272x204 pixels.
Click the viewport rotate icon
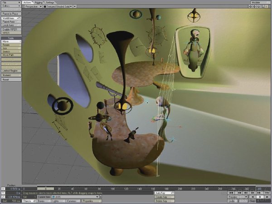coord(258,6)
